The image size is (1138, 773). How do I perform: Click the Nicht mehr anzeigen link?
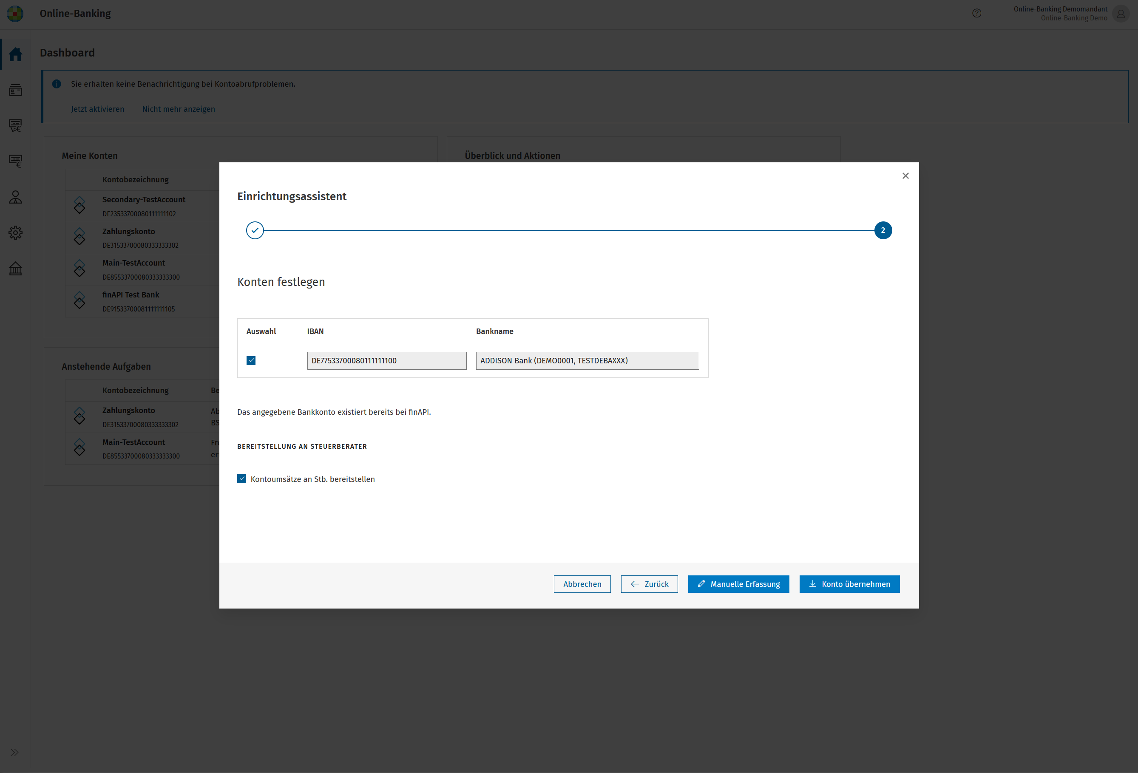178,109
